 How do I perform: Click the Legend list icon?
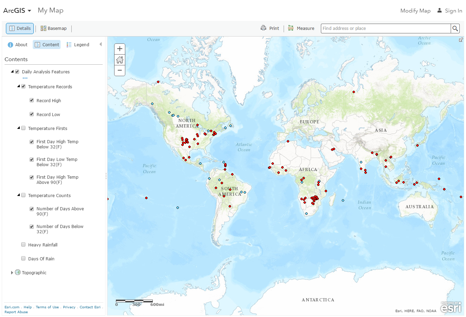pyautogui.click(x=69, y=45)
